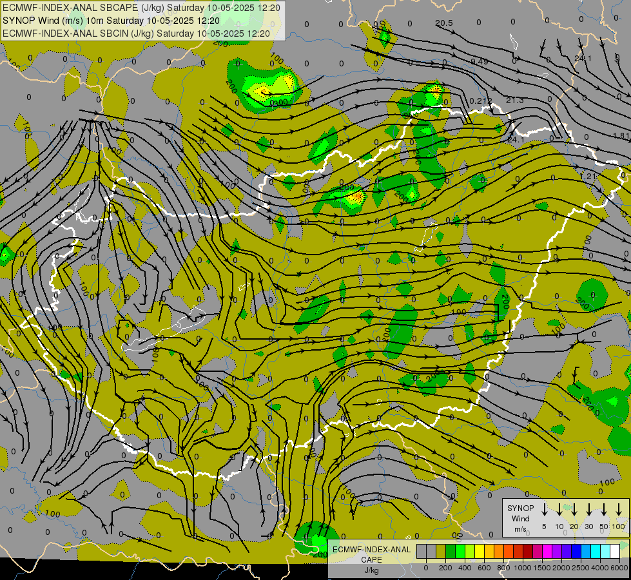This screenshot has width=631, height=580.
Task: Click the 'CAPE' label in colour legend
Action: (371, 560)
